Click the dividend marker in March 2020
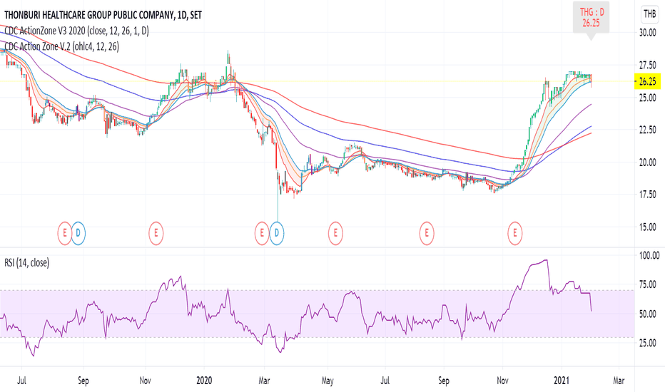665x392 pixels. tap(277, 233)
